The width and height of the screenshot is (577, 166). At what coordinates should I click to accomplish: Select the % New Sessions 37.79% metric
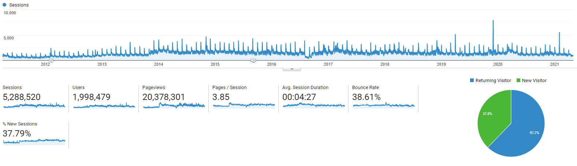coord(17,134)
